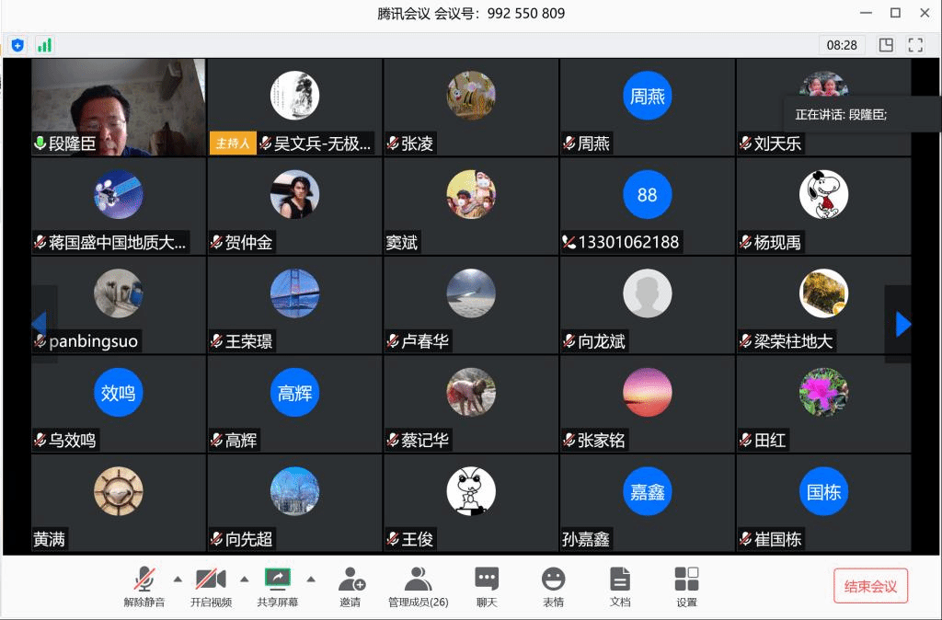This screenshot has height=620, width=942.
Task: Open 管理成员(26) member list
Action: pos(418,587)
